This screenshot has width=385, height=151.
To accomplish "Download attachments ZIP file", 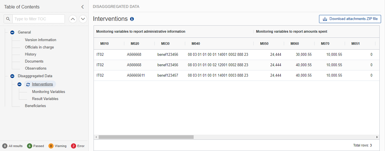I will pyautogui.click(x=350, y=19).
